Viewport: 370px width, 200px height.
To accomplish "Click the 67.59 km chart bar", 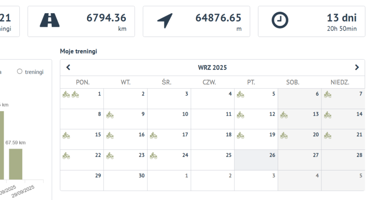I will (16, 164).
